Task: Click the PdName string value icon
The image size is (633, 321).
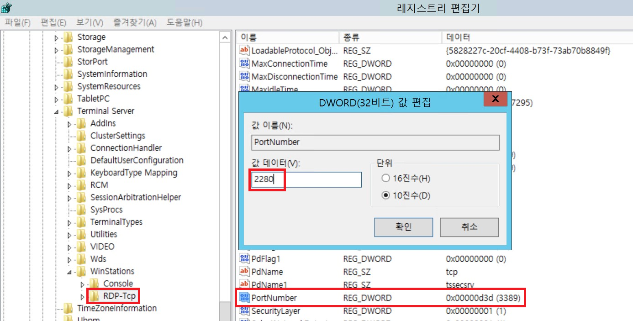Action: point(245,272)
